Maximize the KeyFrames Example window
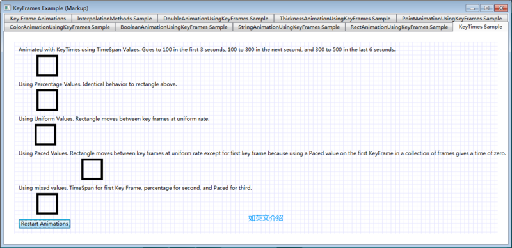This screenshot has width=512, height=248. point(486,8)
